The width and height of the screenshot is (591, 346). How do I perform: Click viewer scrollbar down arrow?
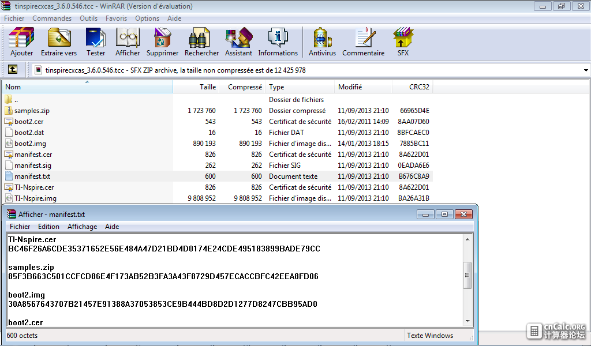[467, 321]
